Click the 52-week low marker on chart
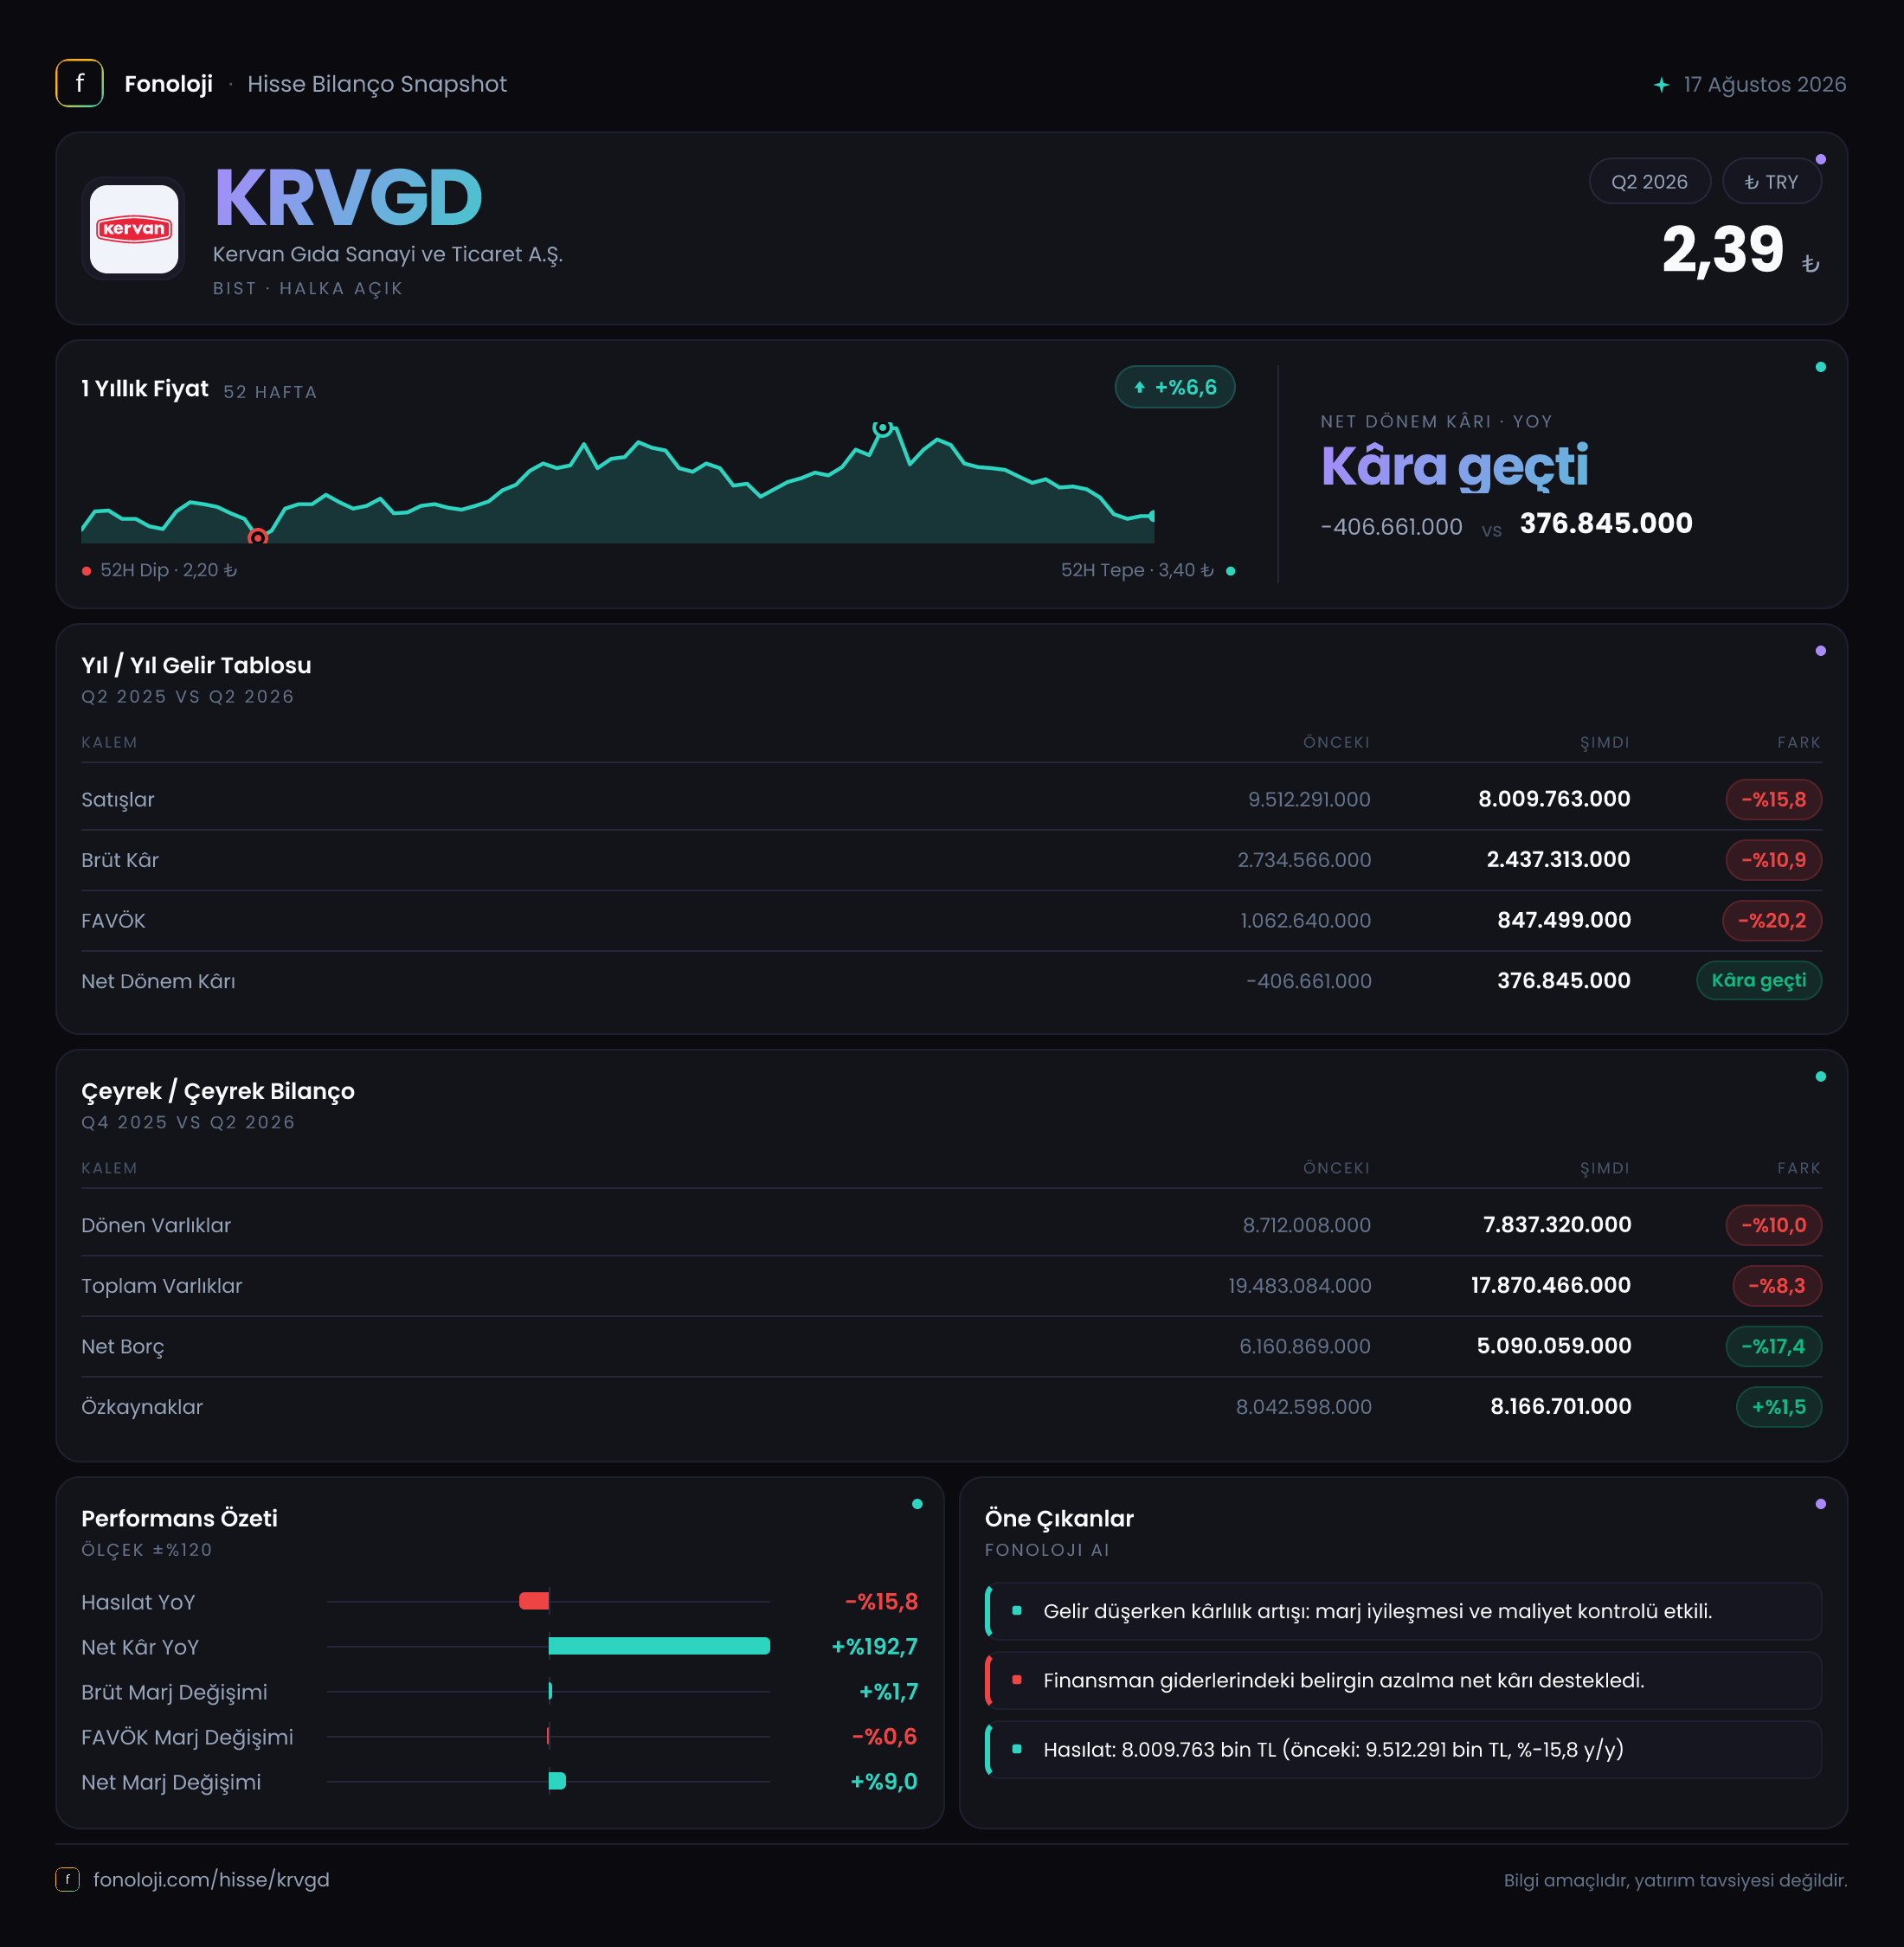The width and height of the screenshot is (1904, 1947). (257, 537)
